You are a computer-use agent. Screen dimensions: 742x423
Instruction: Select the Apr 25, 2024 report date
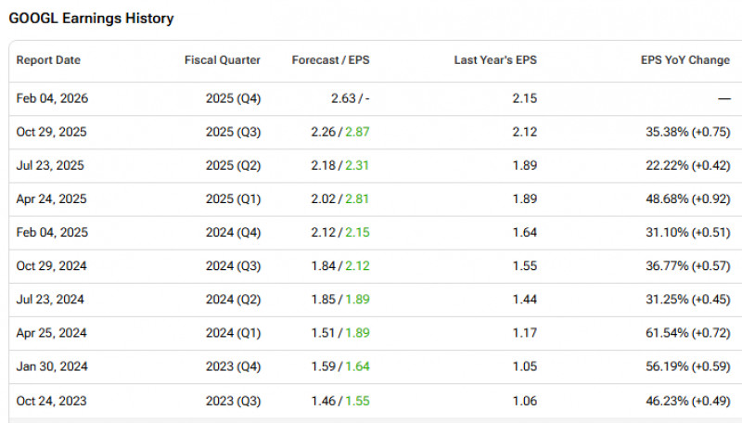(52, 333)
